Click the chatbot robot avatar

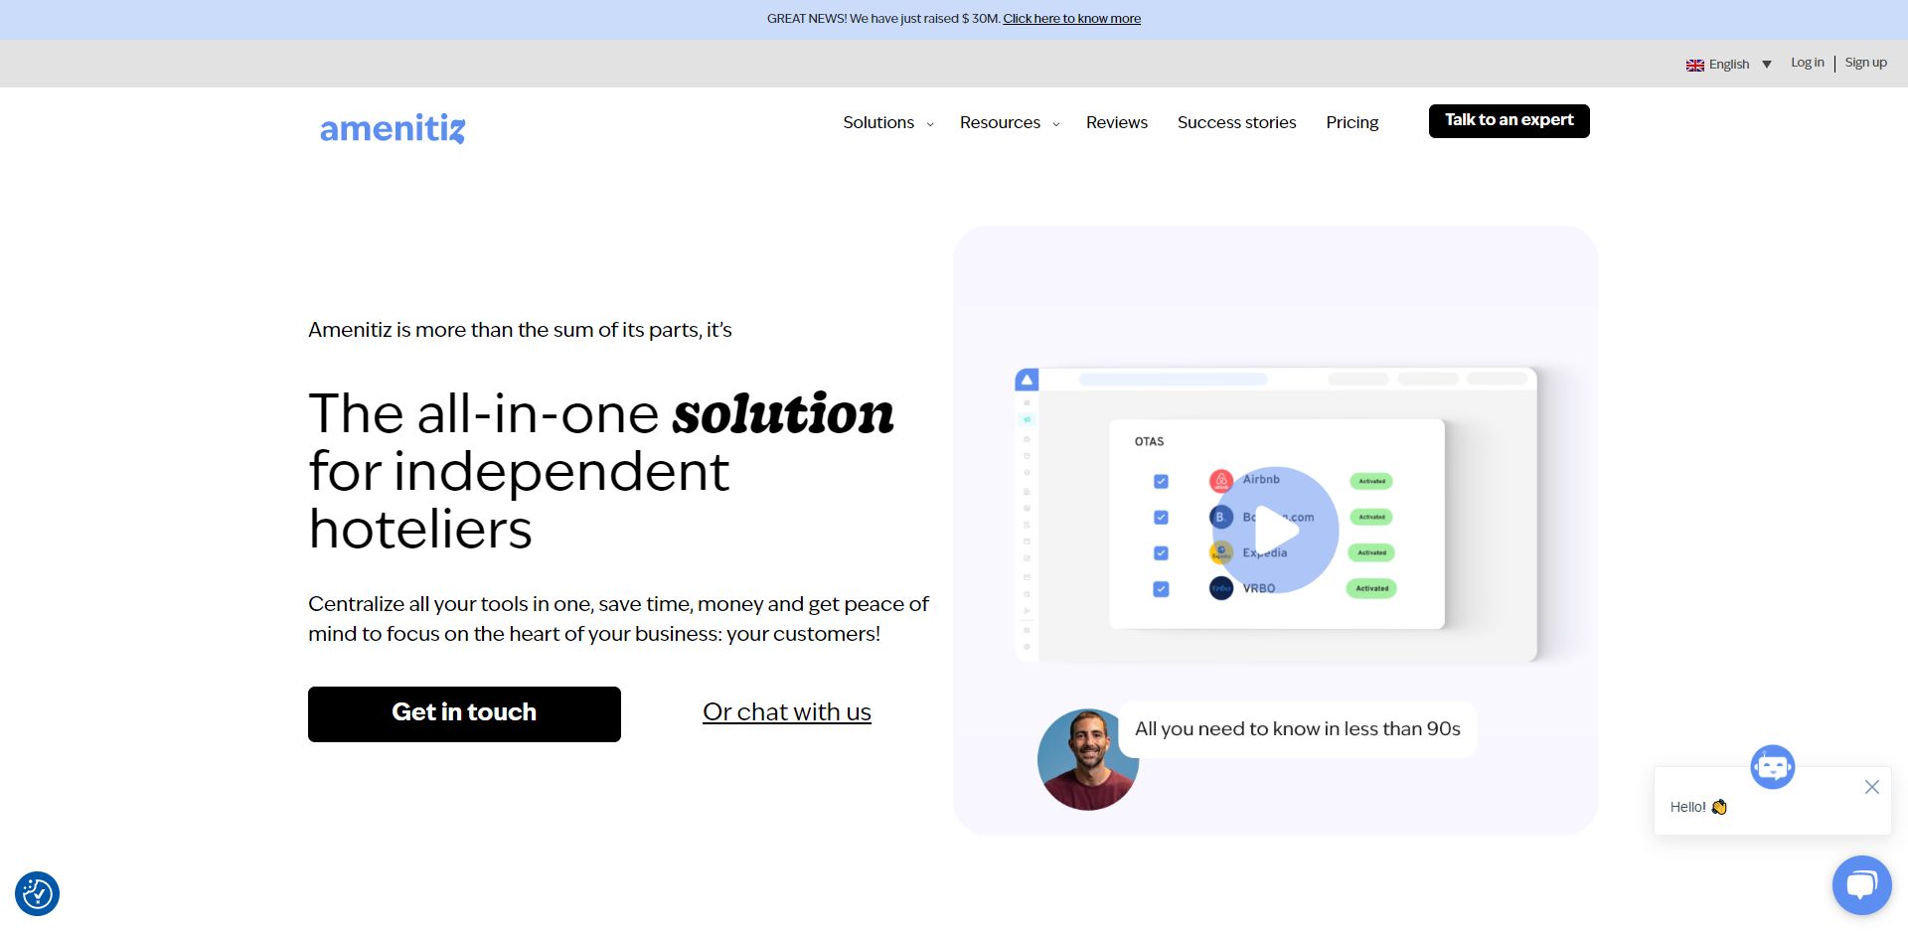(x=1772, y=767)
